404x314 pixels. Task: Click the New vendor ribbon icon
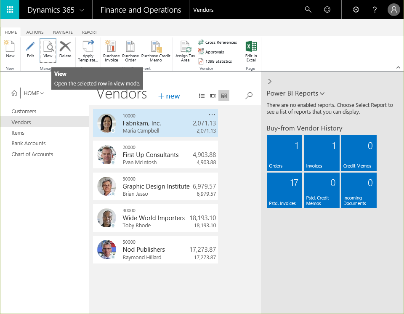(x=10, y=49)
